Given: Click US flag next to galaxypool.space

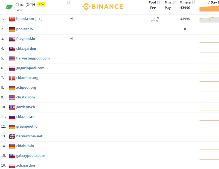Looking at the screenshot, I should tap(12, 156).
